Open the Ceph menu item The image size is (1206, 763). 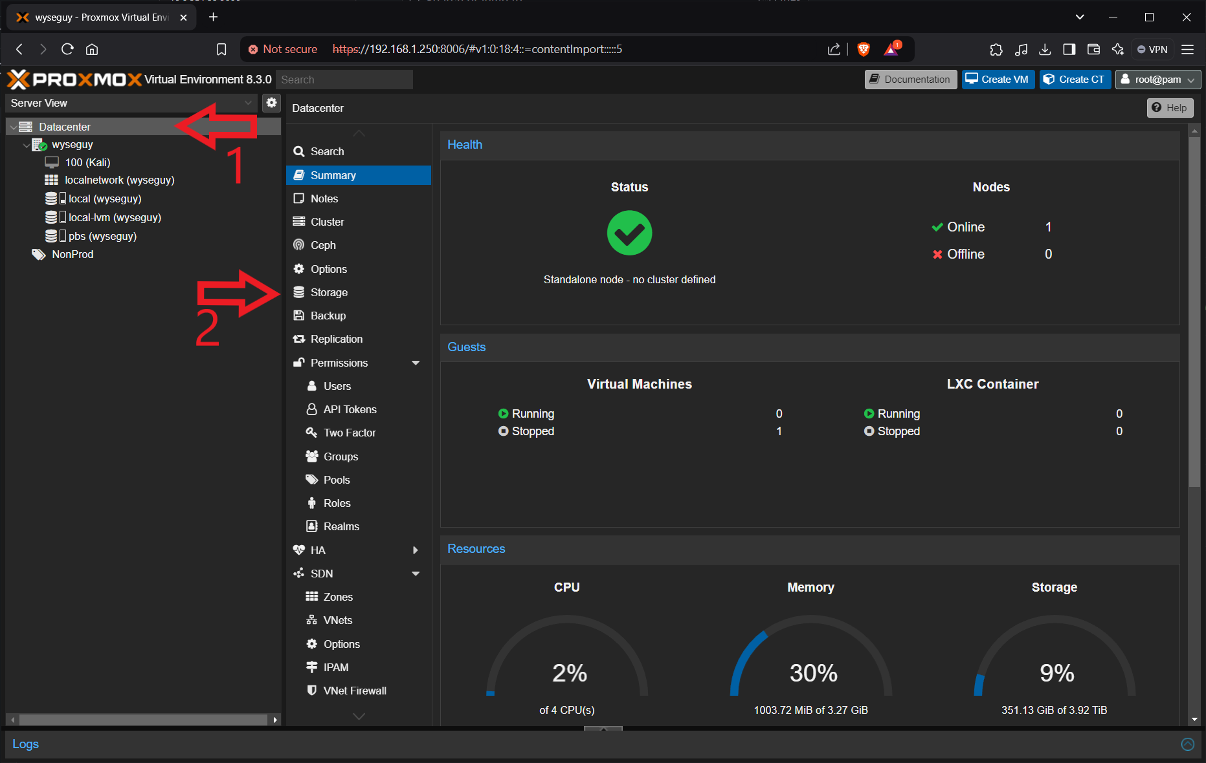[x=359, y=245]
